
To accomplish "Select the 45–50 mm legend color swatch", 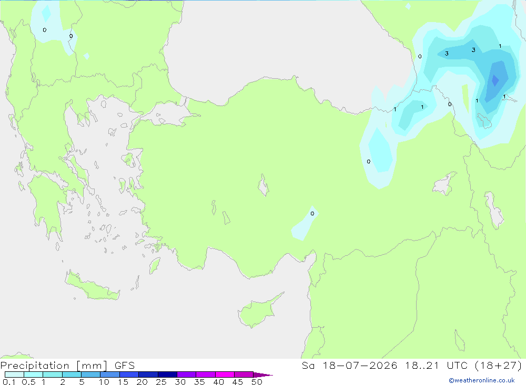I will 244,374.
